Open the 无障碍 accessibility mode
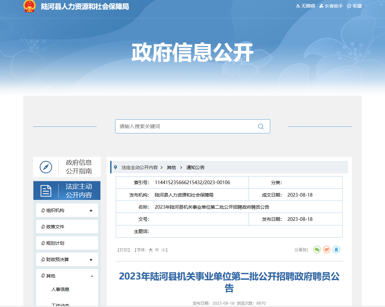The image size is (385, 307). click(x=305, y=6)
